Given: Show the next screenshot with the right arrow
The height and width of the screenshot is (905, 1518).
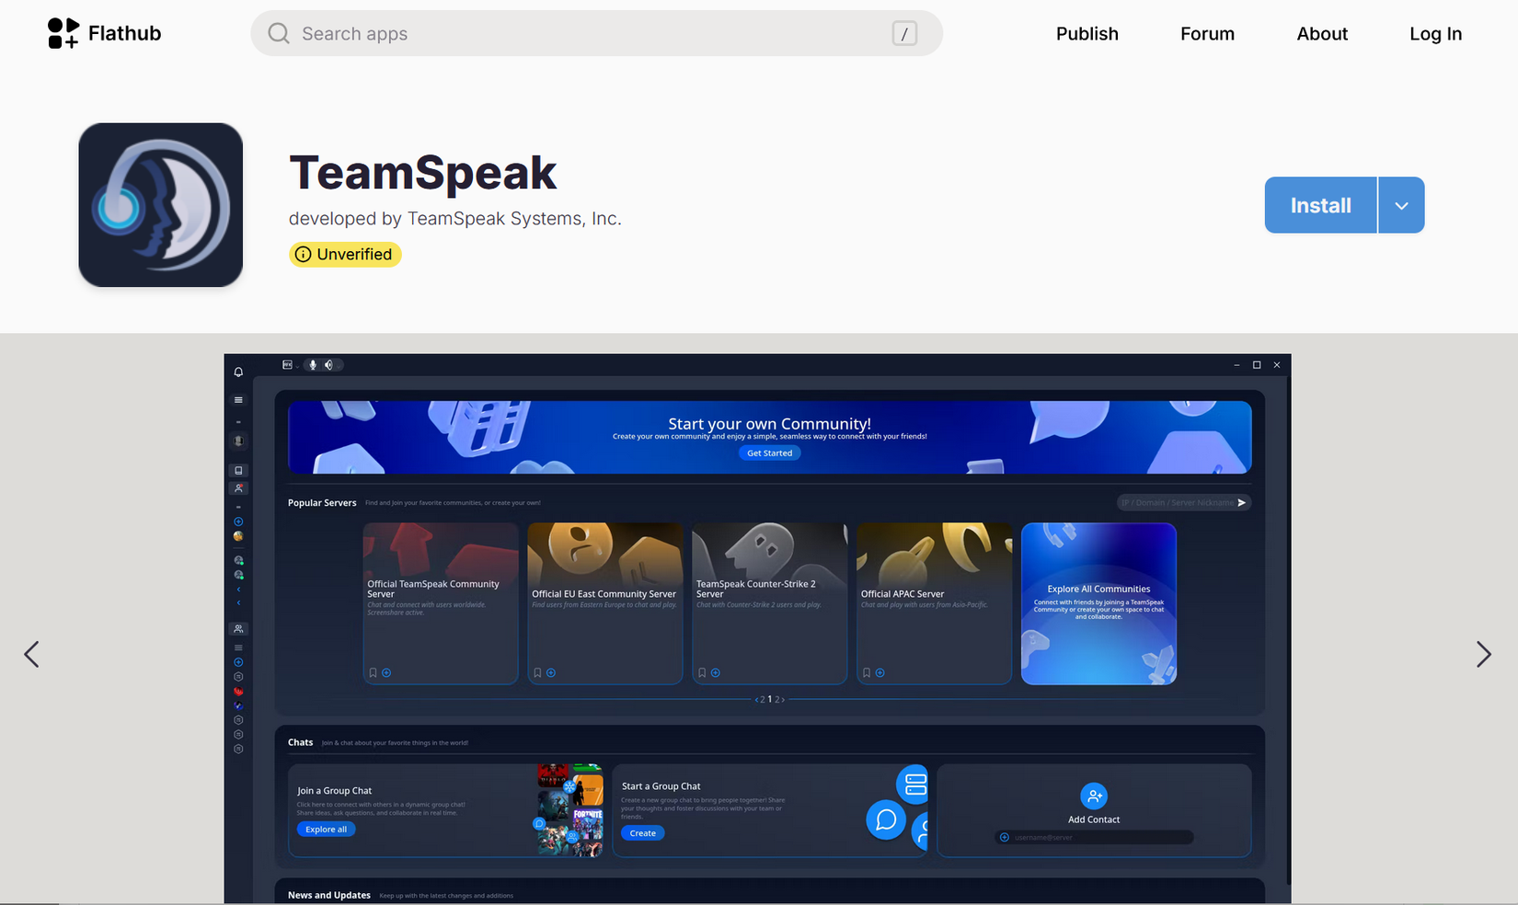Looking at the screenshot, I should 1483,654.
